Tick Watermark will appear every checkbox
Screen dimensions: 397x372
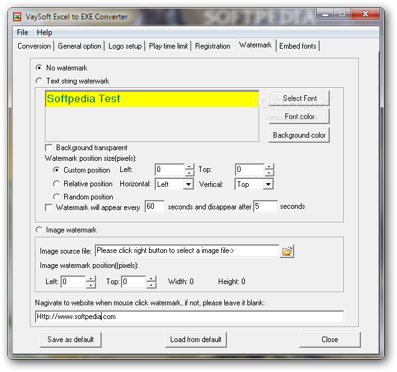point(49,207)
